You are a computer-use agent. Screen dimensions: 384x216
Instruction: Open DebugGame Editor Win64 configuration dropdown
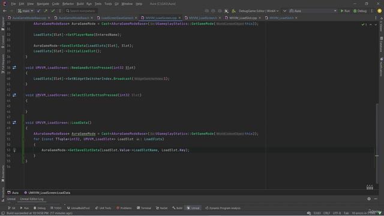tap(259, 11)
